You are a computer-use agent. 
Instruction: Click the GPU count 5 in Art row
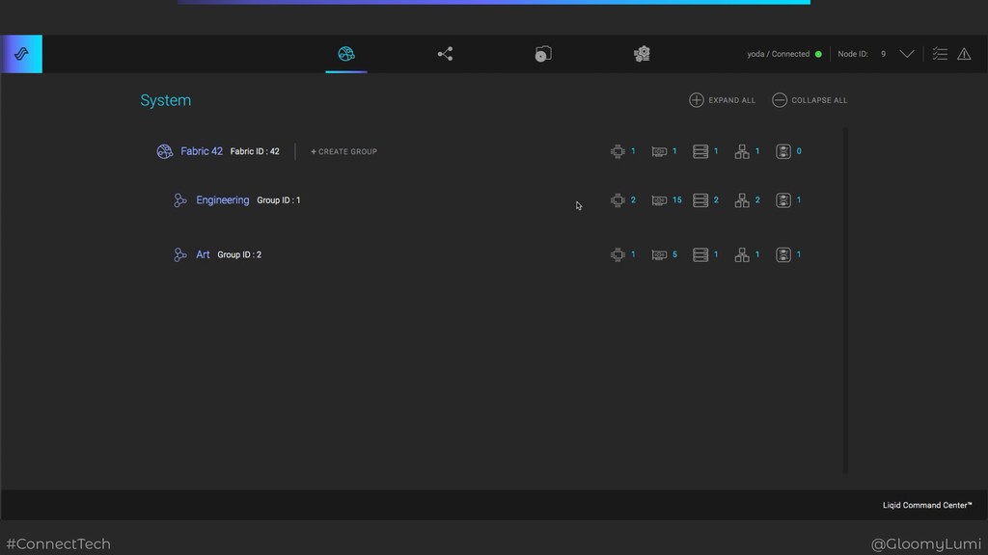click(x=674, y=254)
